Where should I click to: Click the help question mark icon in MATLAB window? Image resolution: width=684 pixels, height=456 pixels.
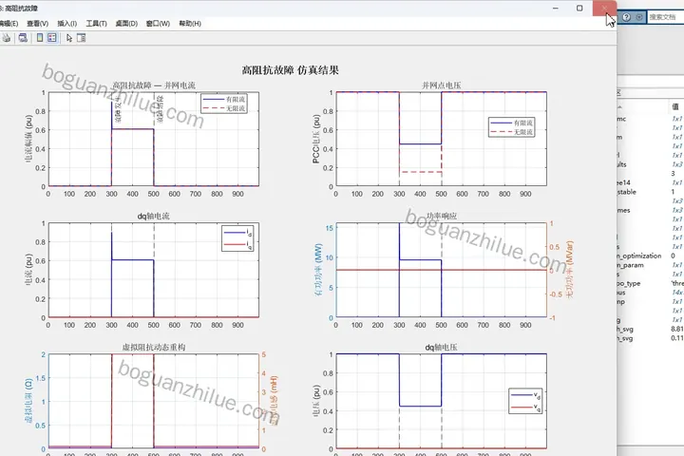tap(626, 17)
